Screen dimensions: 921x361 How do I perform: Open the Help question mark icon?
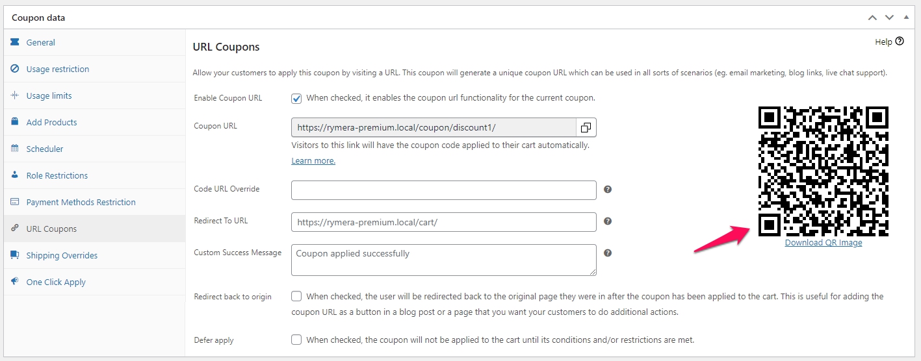point(900,42)
